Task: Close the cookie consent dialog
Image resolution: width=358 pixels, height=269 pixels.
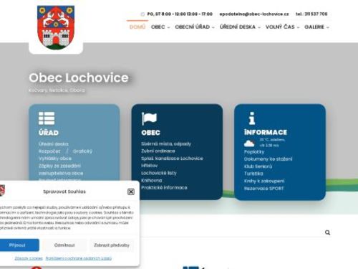Action: [131, 192]
